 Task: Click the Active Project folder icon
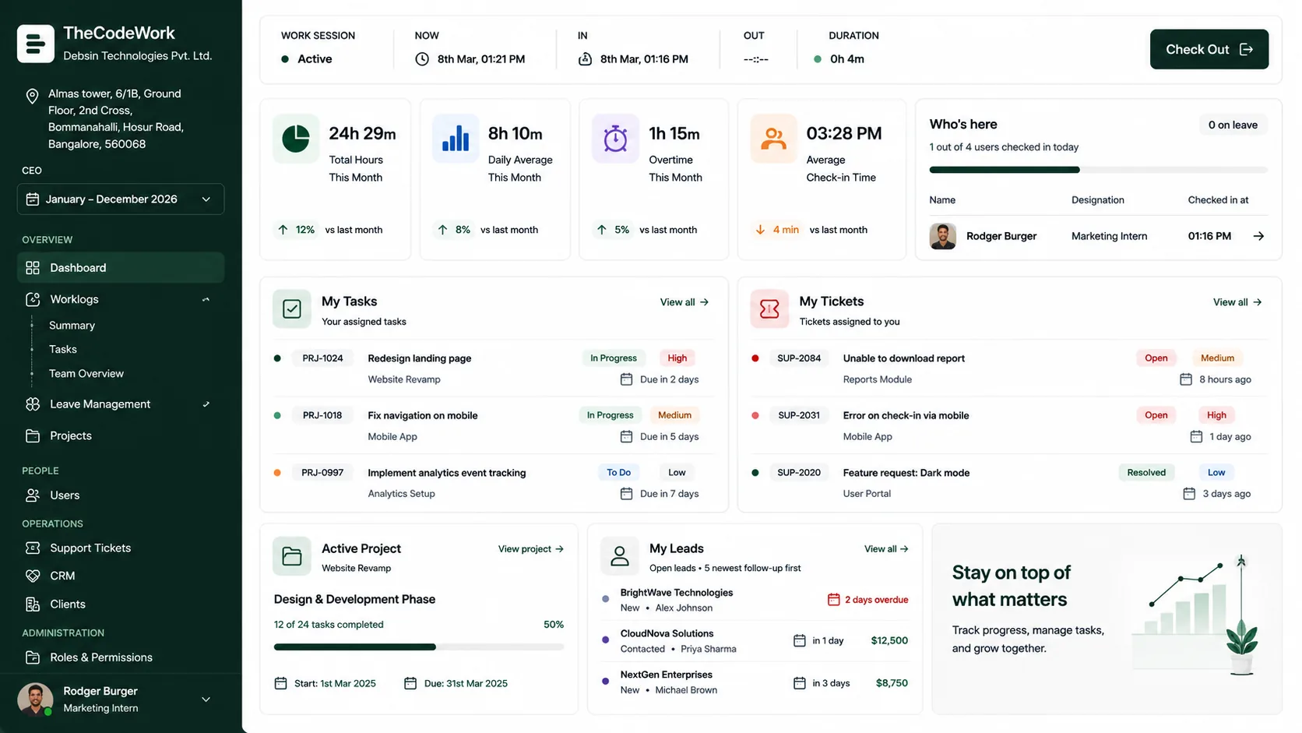click(x=292, y=556)
